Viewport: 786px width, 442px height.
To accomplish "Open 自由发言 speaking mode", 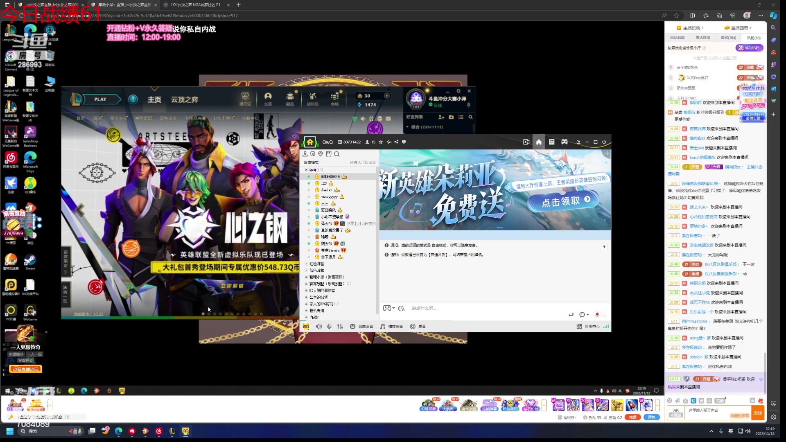I will click(x=361, y=326).
